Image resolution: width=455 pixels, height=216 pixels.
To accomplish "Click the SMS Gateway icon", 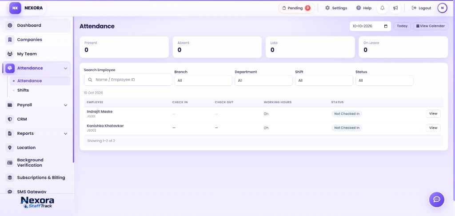I will (x=10, y=191).
